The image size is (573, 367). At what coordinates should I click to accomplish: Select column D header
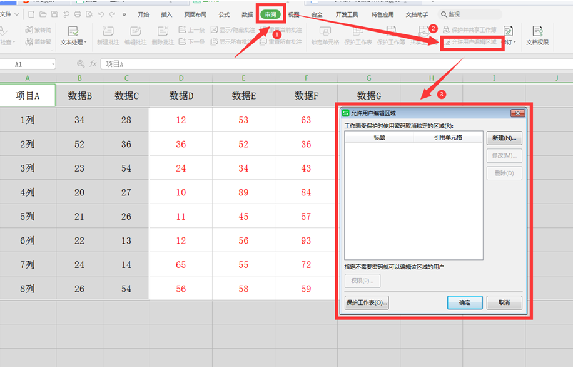[x=181, y=78]
